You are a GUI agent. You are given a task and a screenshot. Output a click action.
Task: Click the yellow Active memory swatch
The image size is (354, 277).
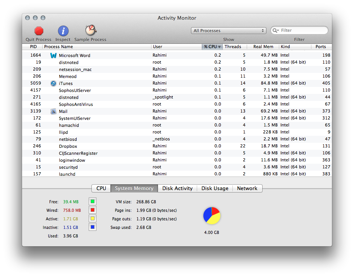click(x=93, y=219)
